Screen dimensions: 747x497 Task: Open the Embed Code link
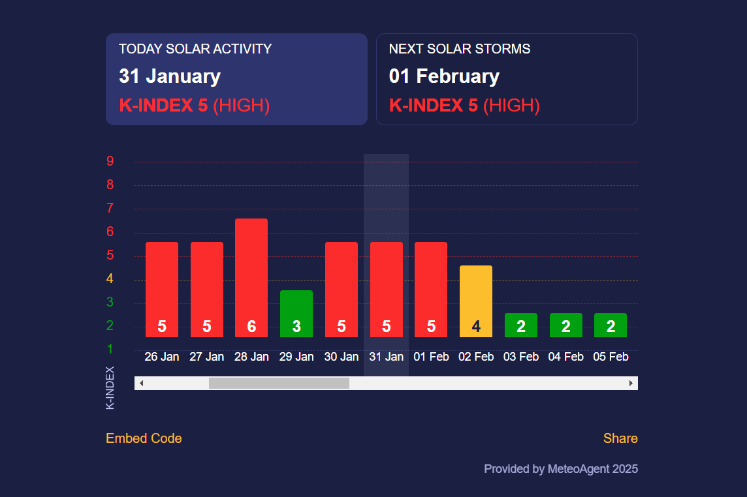tap(144, 438)
